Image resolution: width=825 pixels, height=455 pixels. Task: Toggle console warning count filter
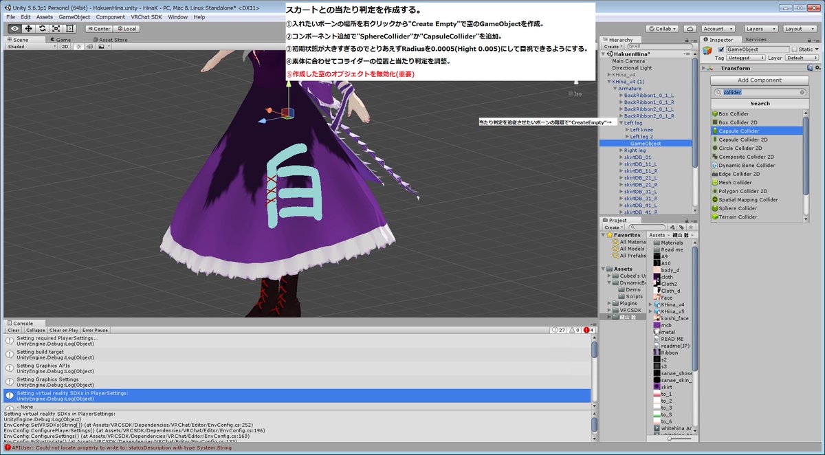pos(575,330)
